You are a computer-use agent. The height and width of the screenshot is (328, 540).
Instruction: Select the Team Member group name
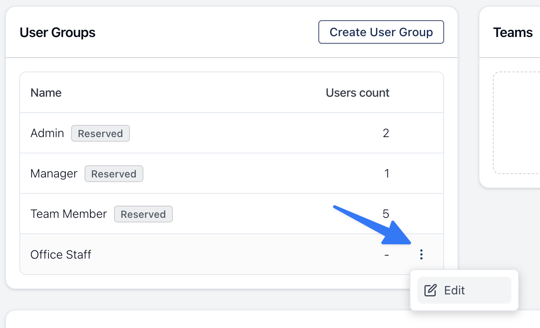pos(69,214)
